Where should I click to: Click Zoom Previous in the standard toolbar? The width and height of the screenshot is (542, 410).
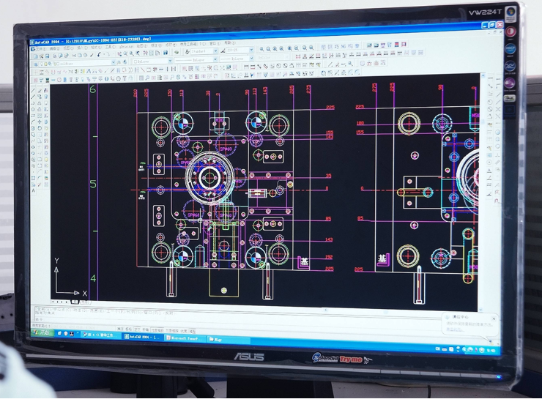pyautogui.click(x=138, y=53)
